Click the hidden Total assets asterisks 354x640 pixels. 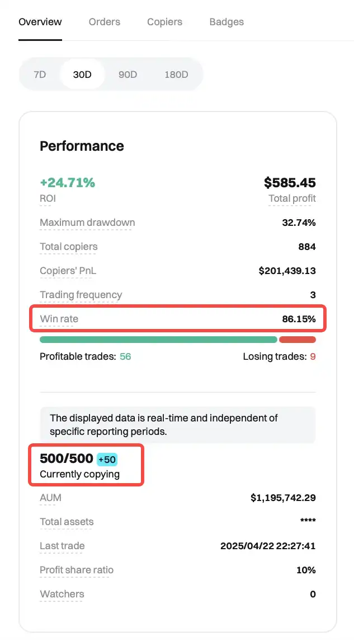pos(308,522)
